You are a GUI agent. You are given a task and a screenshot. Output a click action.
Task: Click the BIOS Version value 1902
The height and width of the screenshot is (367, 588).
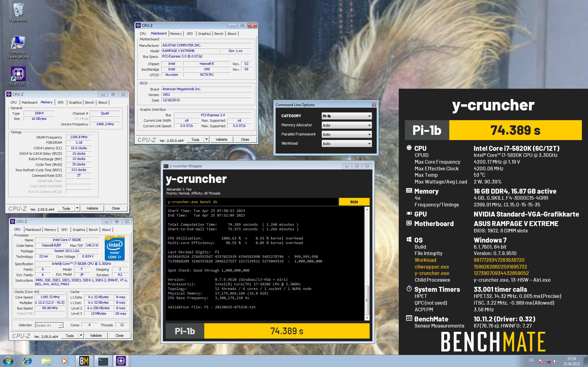coord(207,95)
